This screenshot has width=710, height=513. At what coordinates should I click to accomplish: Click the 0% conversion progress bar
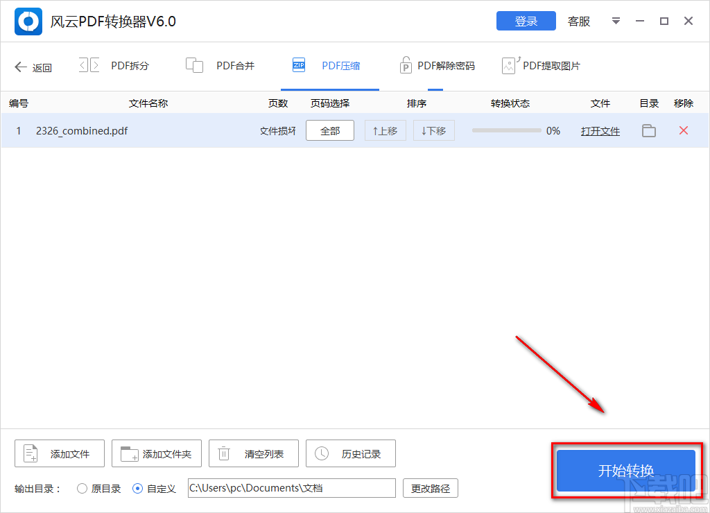tap(506, 130)
